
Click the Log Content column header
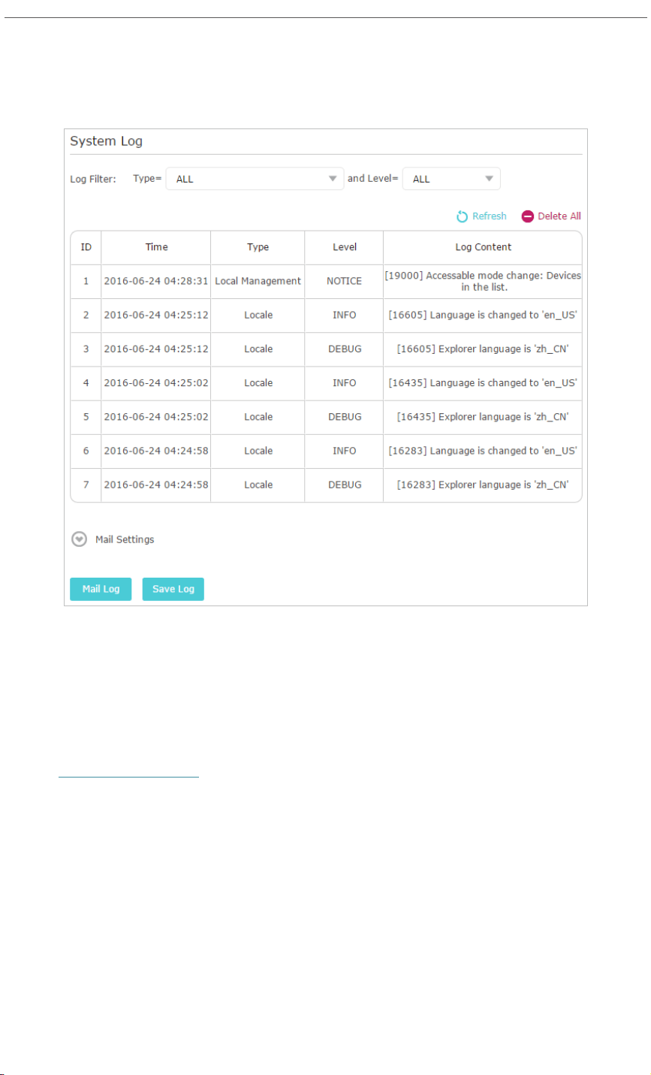(483, 247)
